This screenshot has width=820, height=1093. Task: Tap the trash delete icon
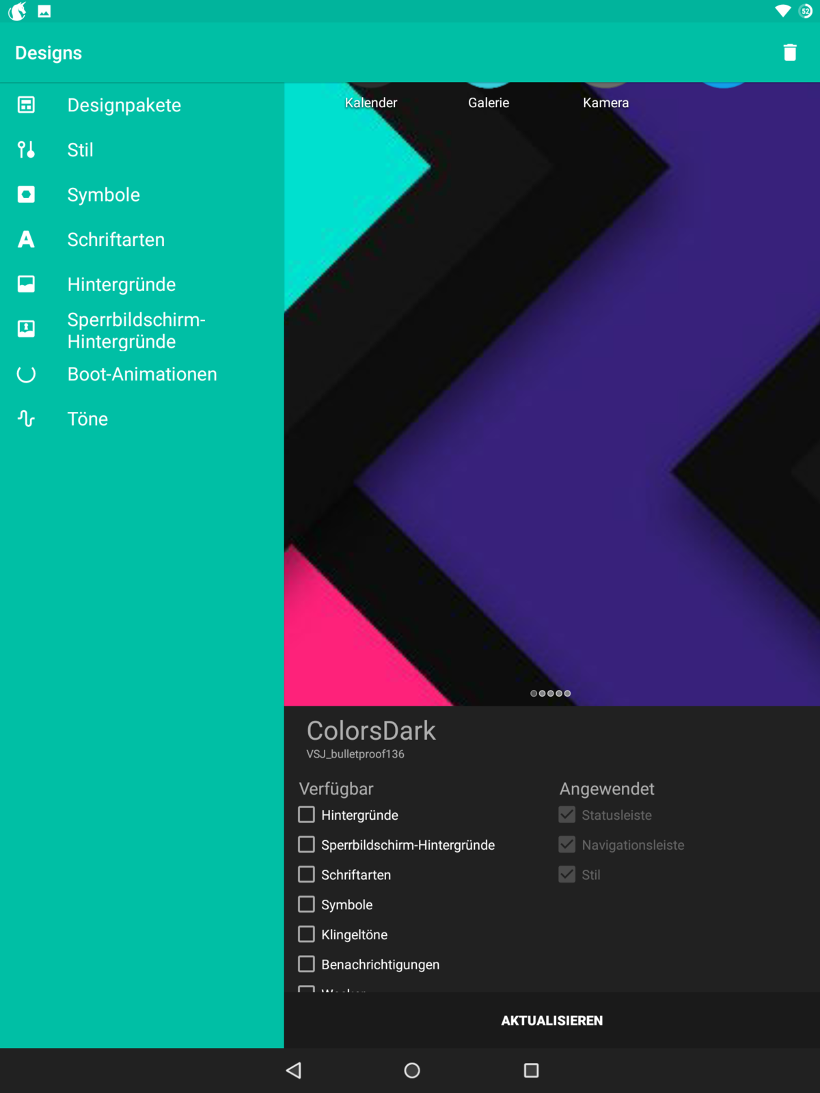pos(789,53)
